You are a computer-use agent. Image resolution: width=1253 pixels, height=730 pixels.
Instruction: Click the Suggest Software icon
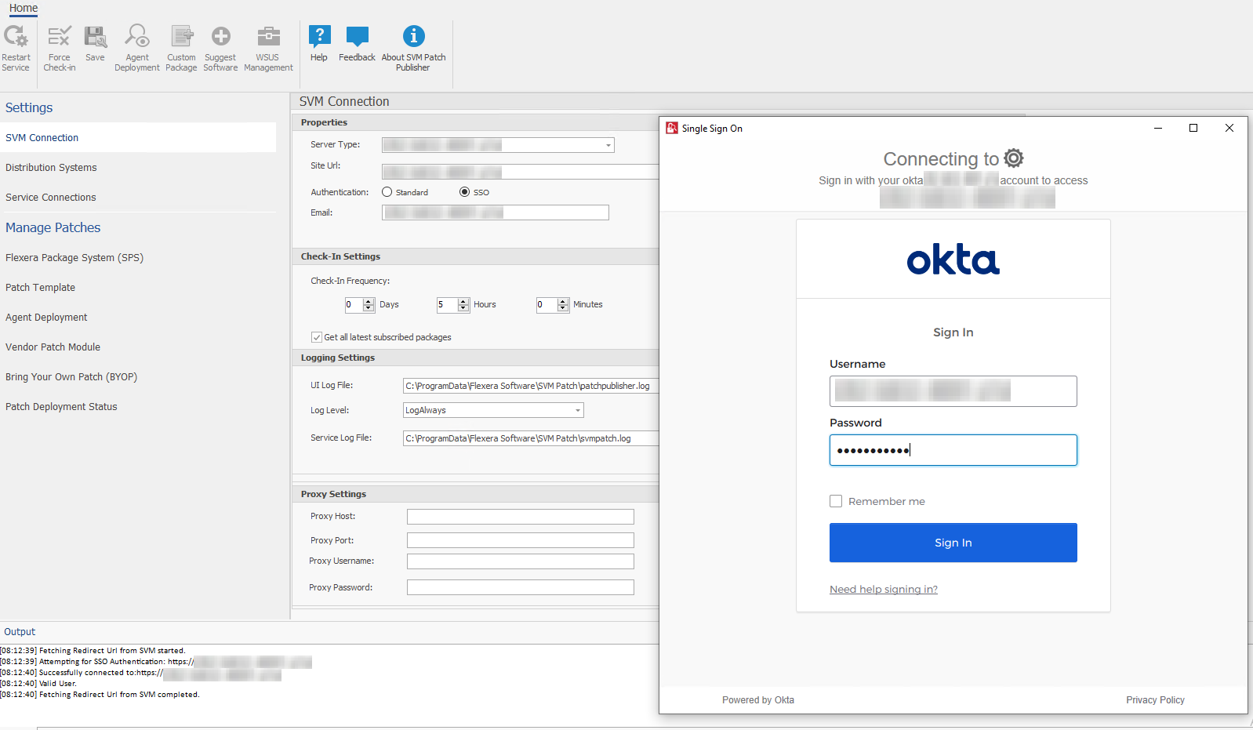pos(220,37)
